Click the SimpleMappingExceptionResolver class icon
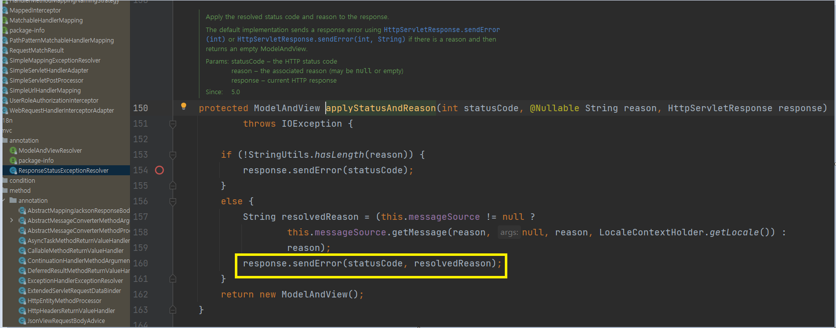The height and width of the screenshot is (328, 836). (x=5, y=61)
